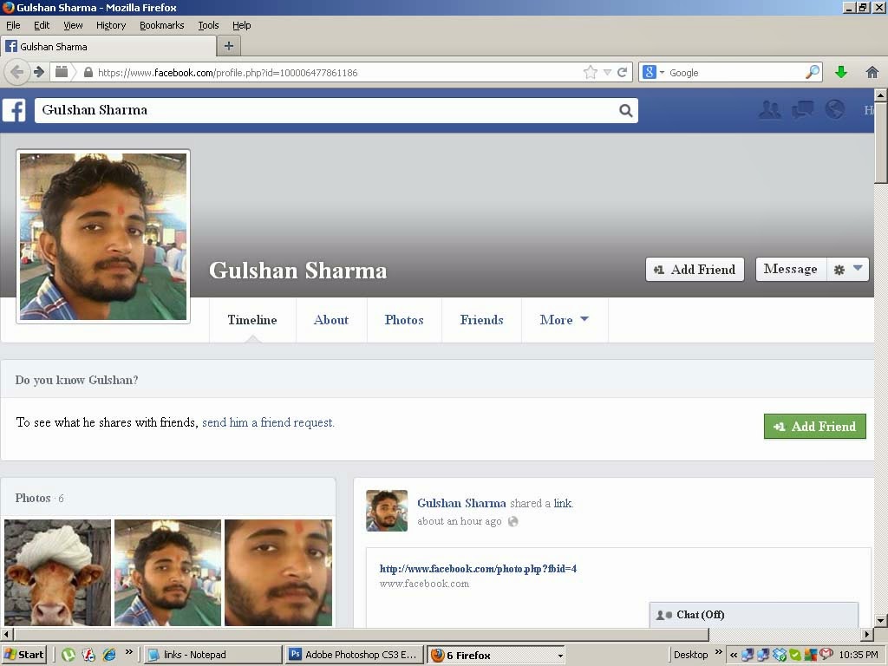
Task: Go back with the Firefox back arrow
Action: click(17, 73)
